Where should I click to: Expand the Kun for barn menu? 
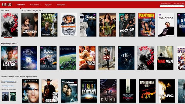tap(35, 5)
